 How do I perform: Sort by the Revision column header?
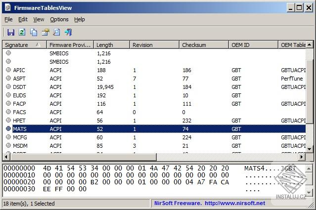coord(154,44)
